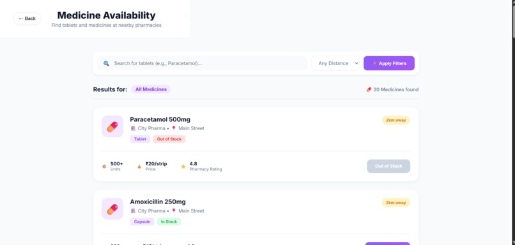The image size is (515, 245).
Task: Click the Out of Stock red tag
Action: coord(169,139)
